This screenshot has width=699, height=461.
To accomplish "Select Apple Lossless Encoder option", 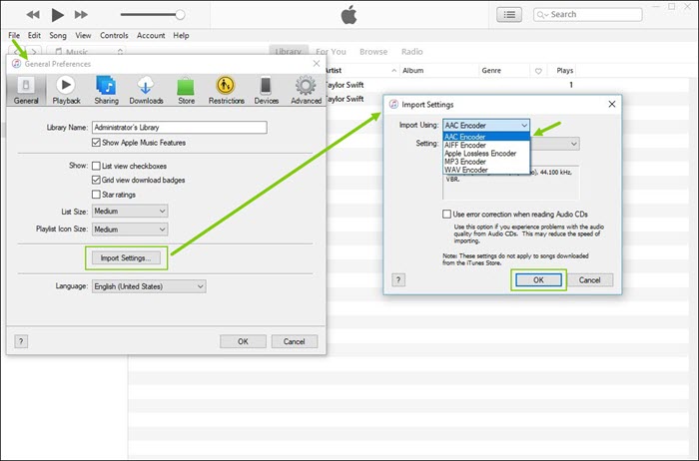I will (x=486, y=154).
